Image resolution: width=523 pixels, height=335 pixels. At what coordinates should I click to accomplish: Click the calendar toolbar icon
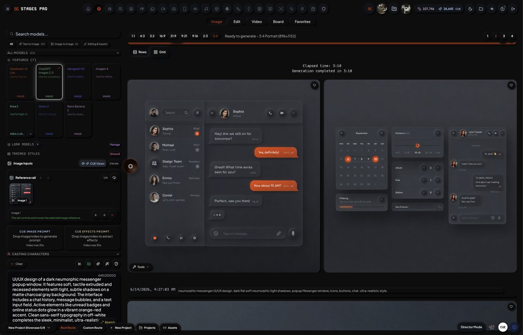(x=313, y=9)
